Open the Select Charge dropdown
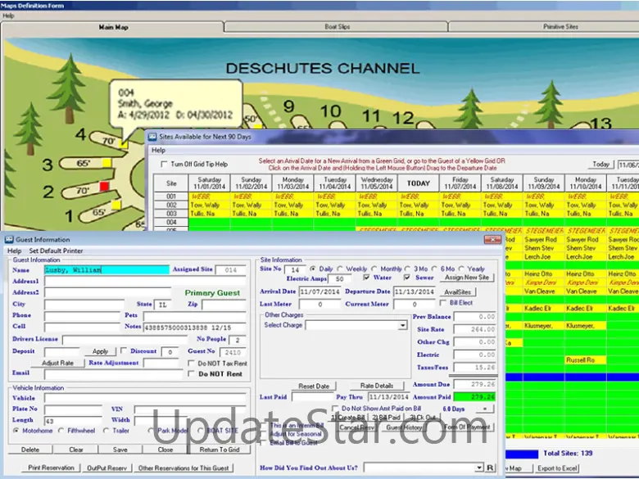 coord(401,325)
